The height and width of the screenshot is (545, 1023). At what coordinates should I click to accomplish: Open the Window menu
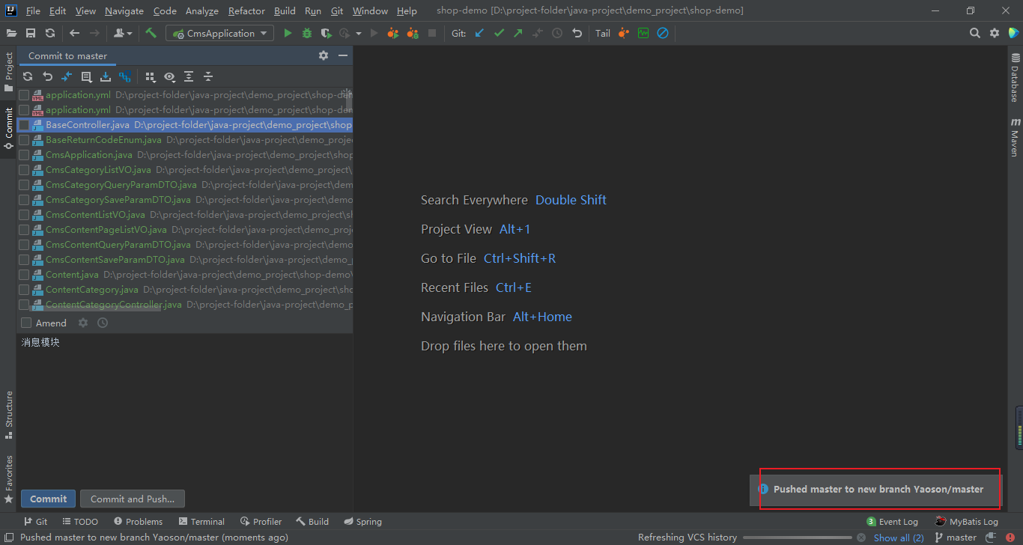coord(370,11)
